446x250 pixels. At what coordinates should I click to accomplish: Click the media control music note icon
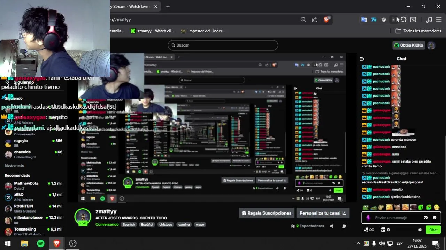(429, 19)
